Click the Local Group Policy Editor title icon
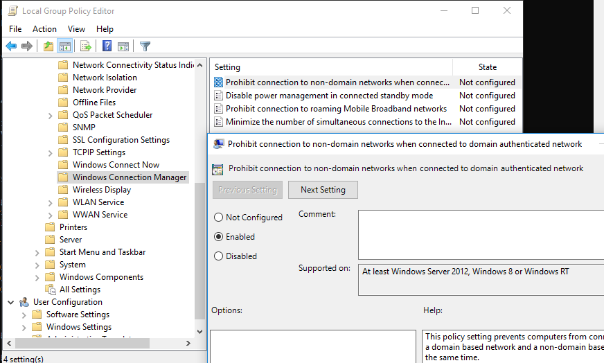 [x=12, y=11]
